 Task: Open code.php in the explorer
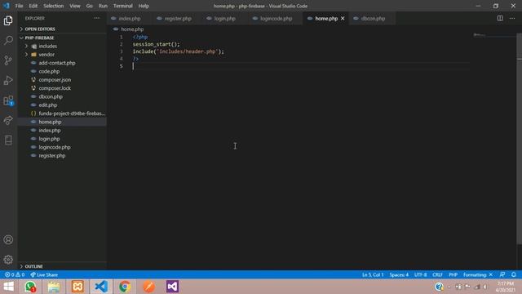49,71
